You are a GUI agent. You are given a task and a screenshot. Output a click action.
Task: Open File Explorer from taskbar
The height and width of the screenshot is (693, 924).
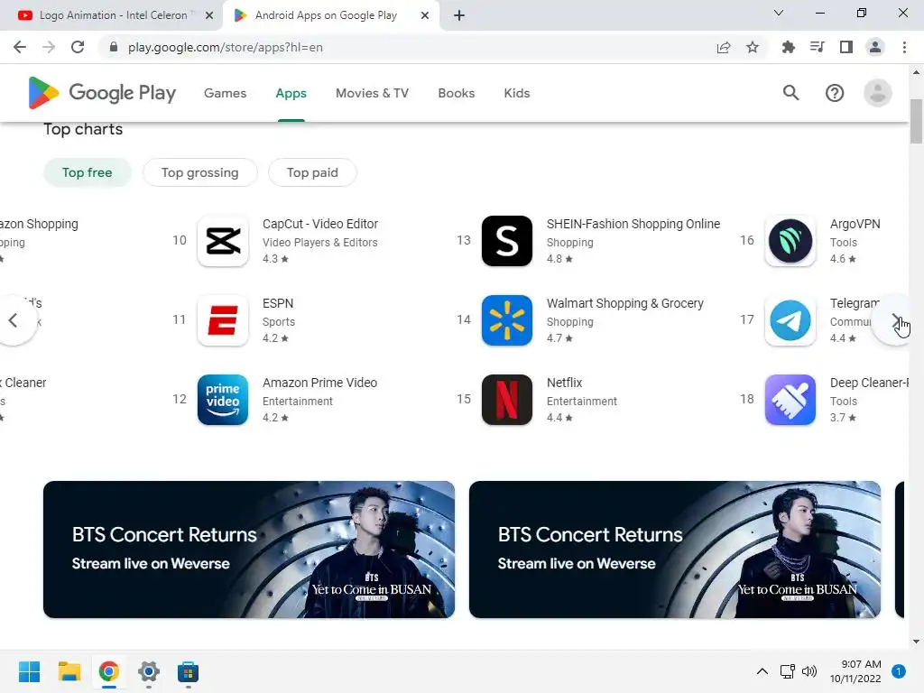point(69,671)
